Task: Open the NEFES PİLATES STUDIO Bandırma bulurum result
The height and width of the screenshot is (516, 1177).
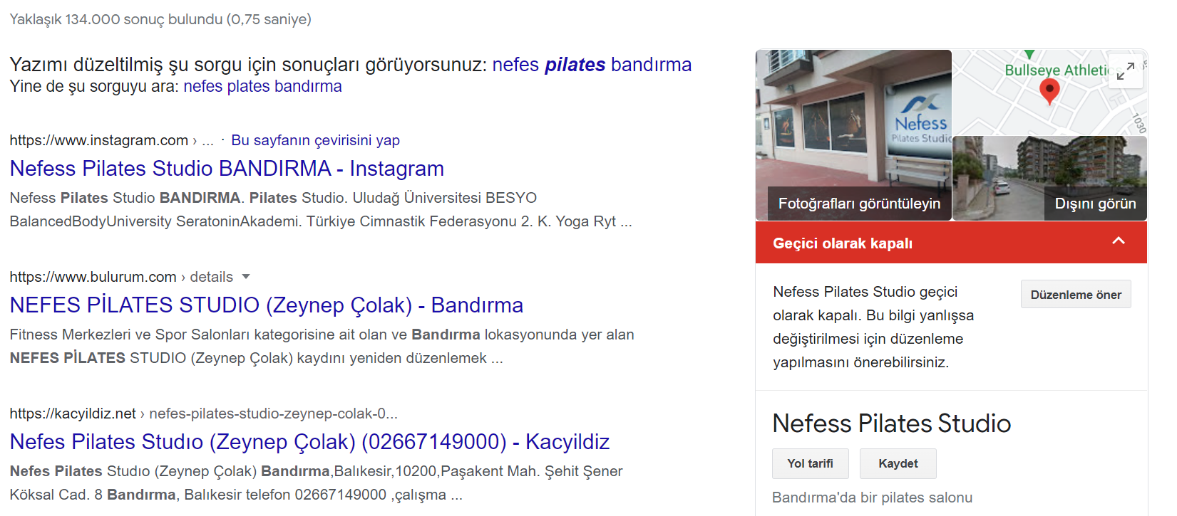Action: [x=267, y=305]
